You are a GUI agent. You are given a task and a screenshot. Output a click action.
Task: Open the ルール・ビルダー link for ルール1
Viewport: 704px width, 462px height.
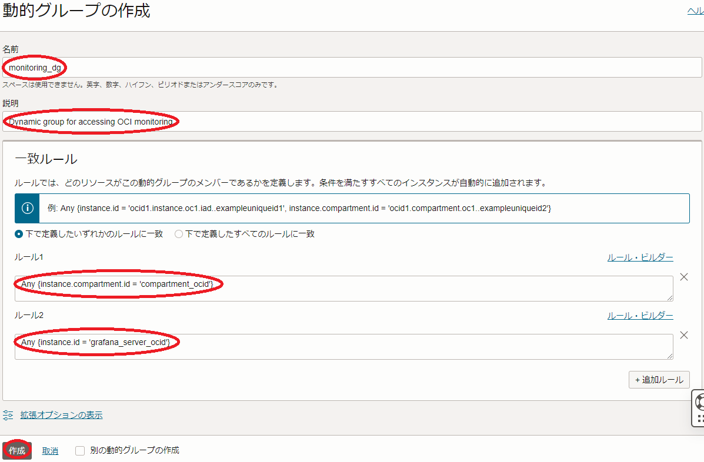640,257
